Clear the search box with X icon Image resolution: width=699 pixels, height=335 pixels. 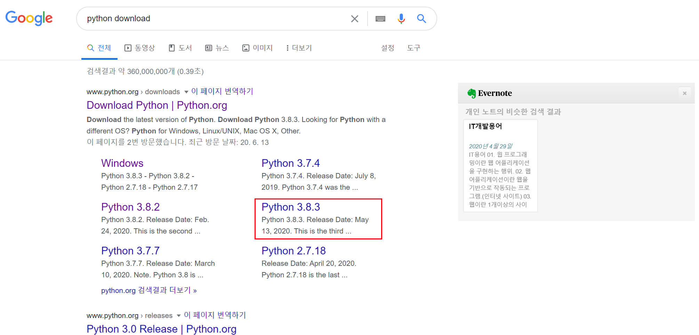click(x=354, y=19)
